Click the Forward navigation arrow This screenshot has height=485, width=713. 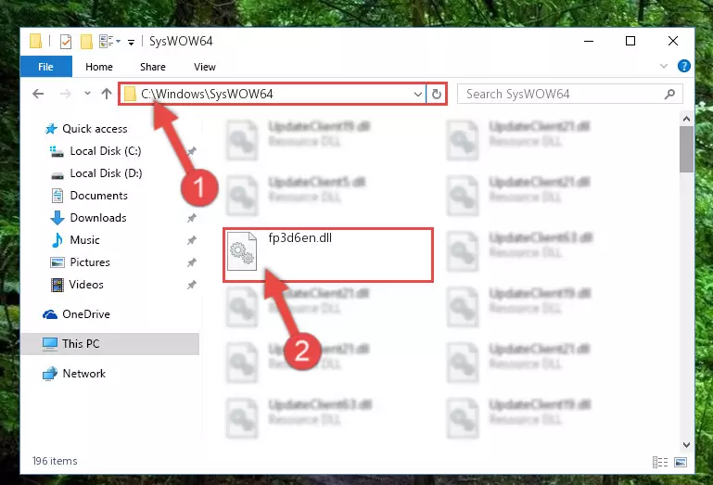(66, 94)
